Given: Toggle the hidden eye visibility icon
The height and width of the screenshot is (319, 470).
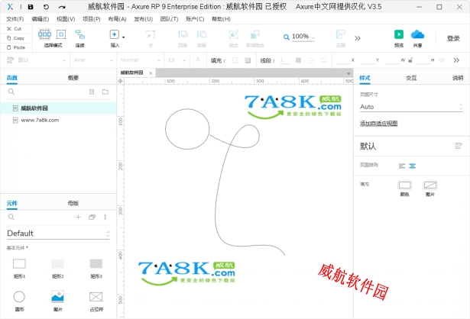Looking at the screenshot, I should point(442,60).
